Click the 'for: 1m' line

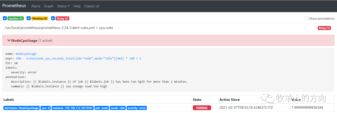[x=12, y=63]
